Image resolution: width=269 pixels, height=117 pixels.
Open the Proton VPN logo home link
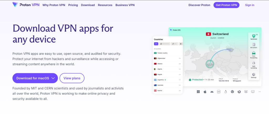click(x=26, y=5)
